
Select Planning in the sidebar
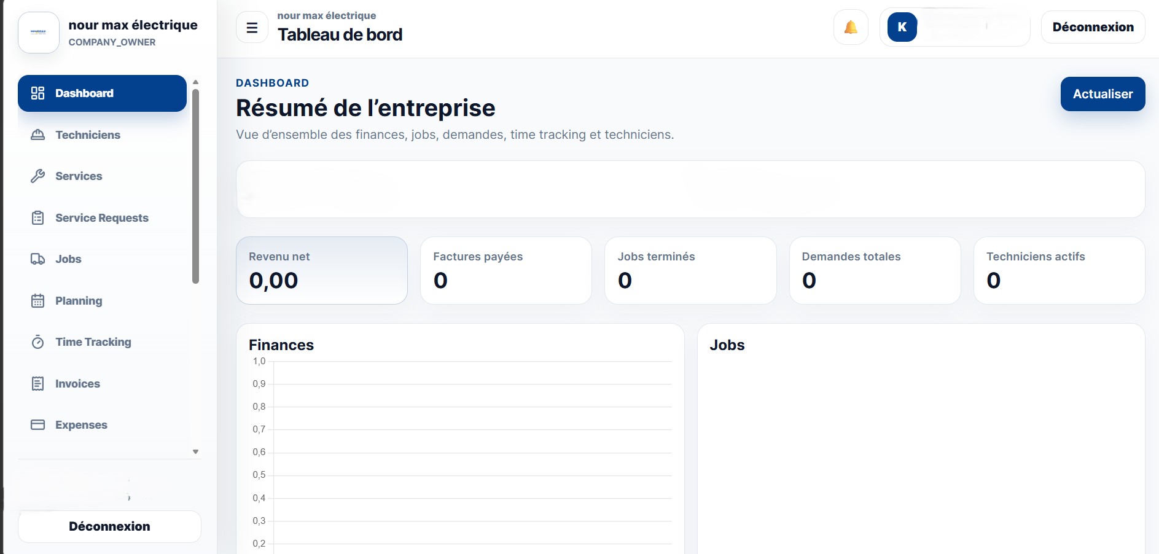pos(102,300)
